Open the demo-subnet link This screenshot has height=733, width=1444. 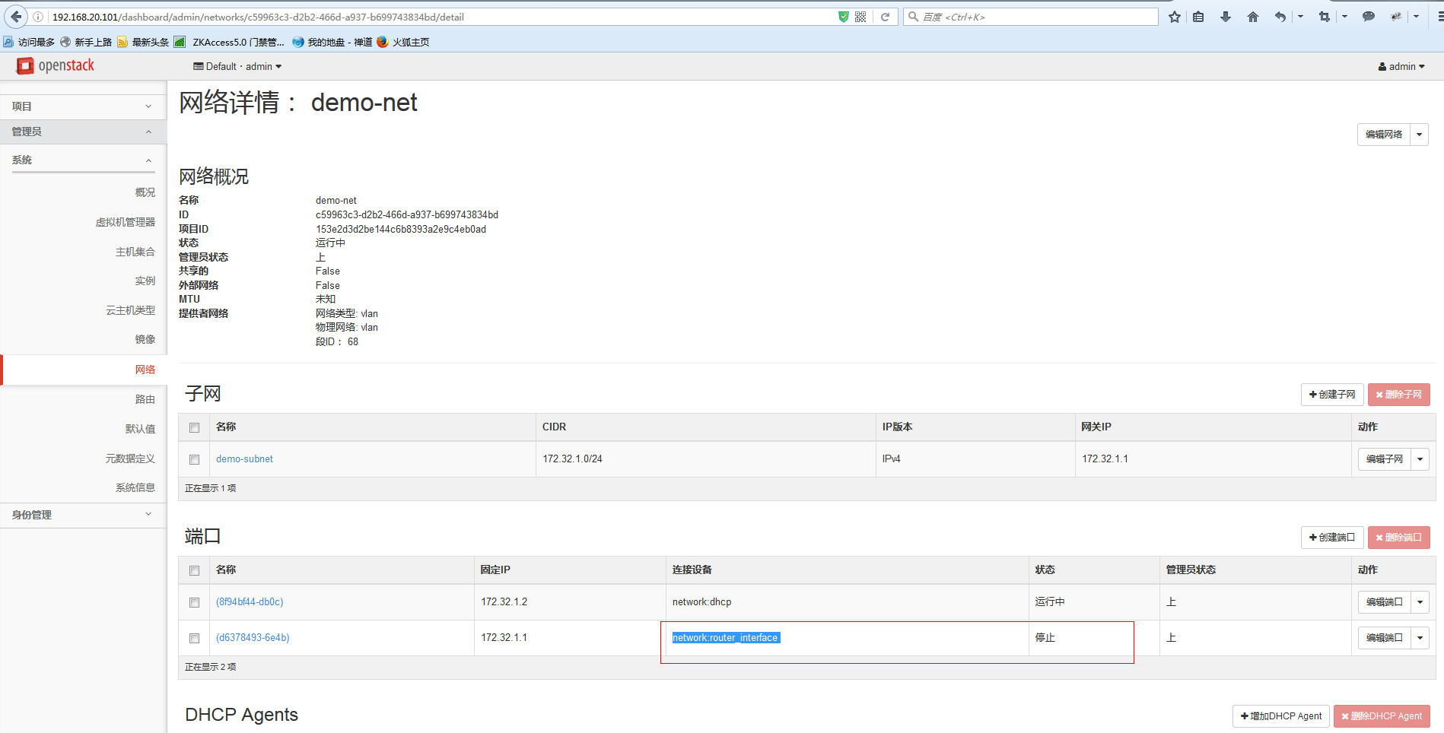pos(244,459)
